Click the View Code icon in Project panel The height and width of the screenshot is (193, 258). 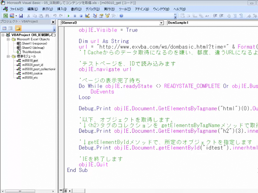pos(4,29)
